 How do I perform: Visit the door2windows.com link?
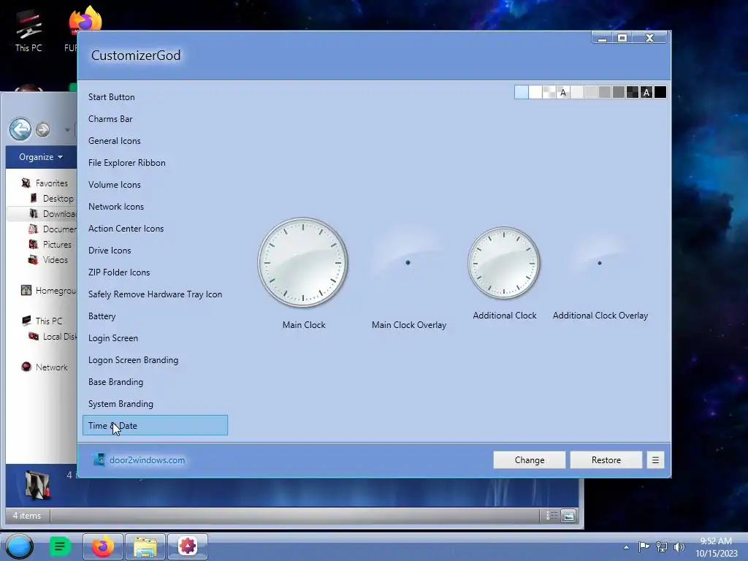coord(147,460)
